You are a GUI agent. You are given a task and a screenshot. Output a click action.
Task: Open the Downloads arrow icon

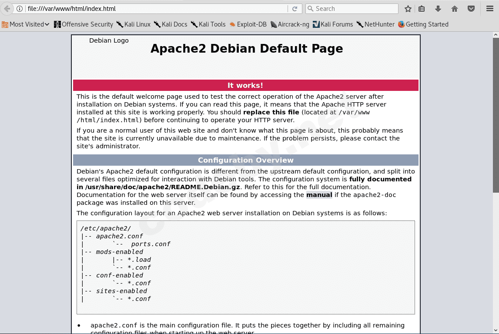click(x=438, y=9)
